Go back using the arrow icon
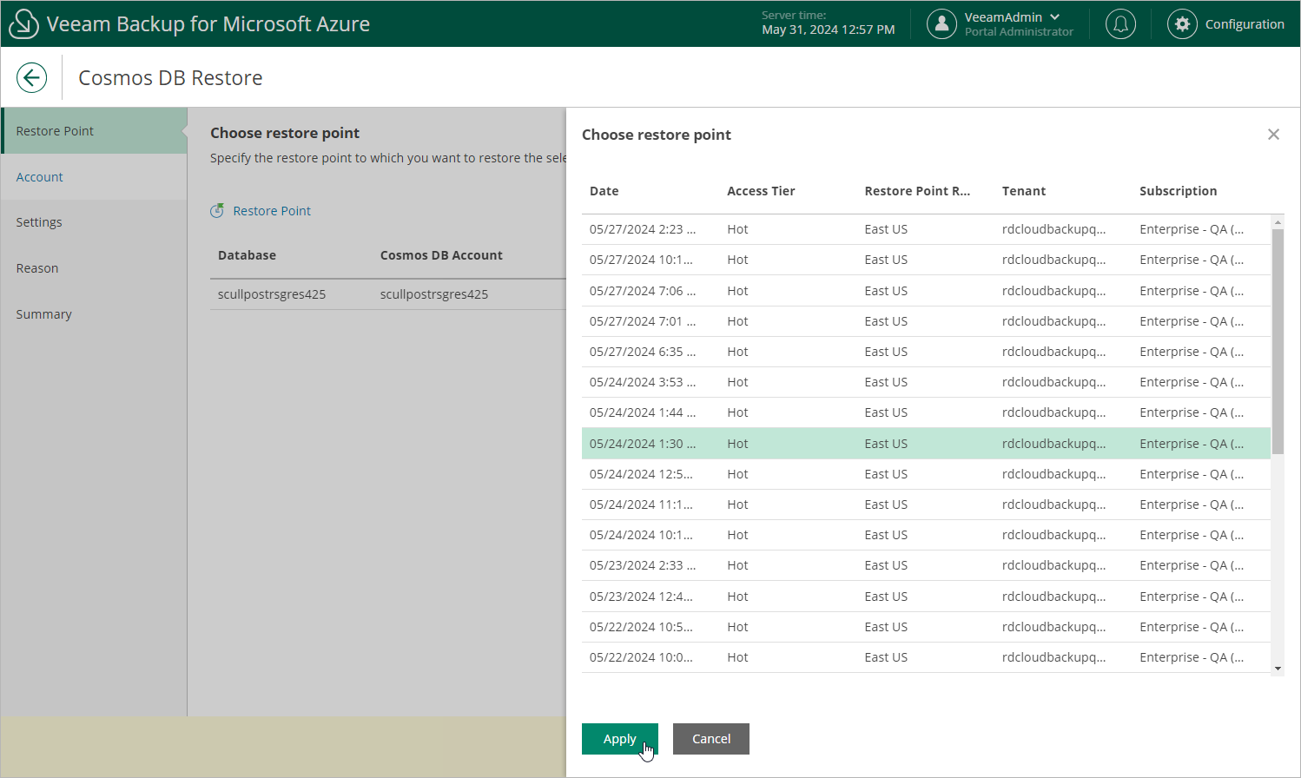This screenshot has height=778, width=1301. coord(31,77)
